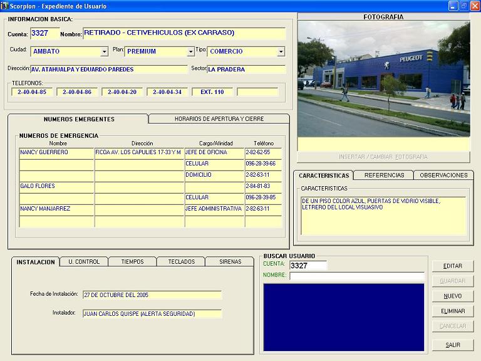Click phone cell 096-28-39-66

pyautogui.click(x=263, y=164)
